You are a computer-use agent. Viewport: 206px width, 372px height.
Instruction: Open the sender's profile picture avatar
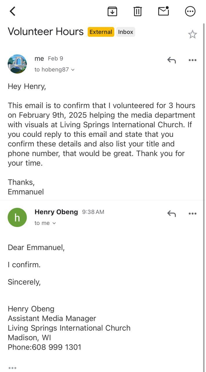coord(17,64)
